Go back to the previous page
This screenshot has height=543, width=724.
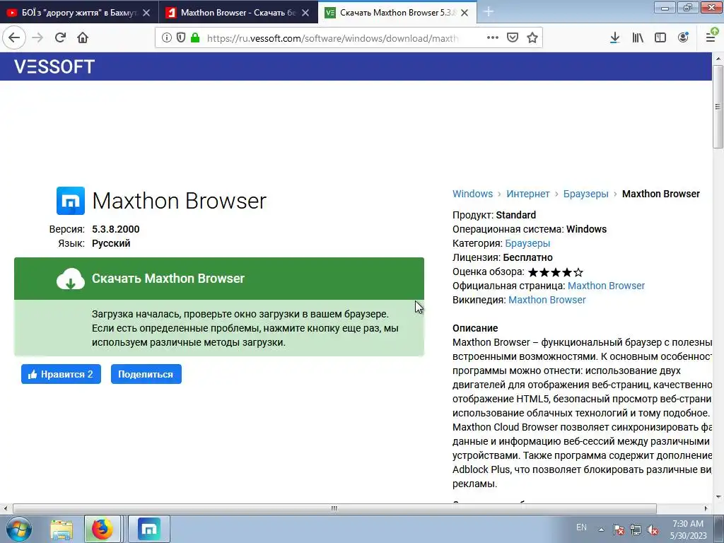14,38
